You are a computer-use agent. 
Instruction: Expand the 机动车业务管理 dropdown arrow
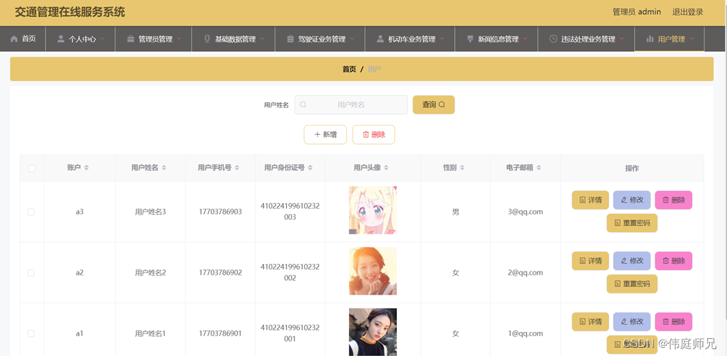[x=442, y=38]
